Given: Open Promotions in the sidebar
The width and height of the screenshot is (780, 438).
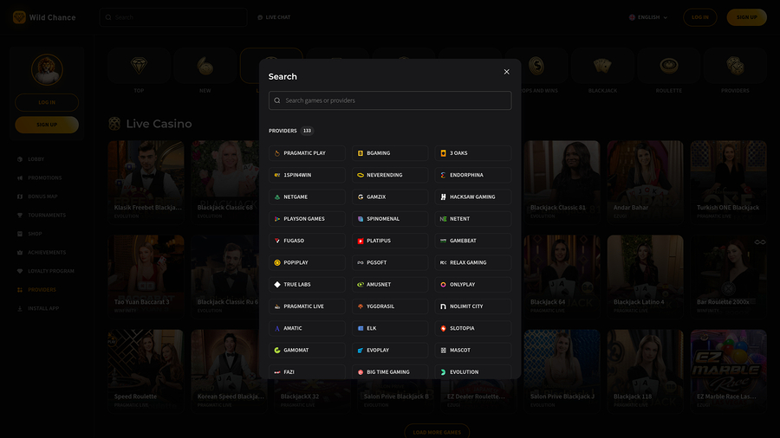Looking at the screenshot, I should point(39,177).
